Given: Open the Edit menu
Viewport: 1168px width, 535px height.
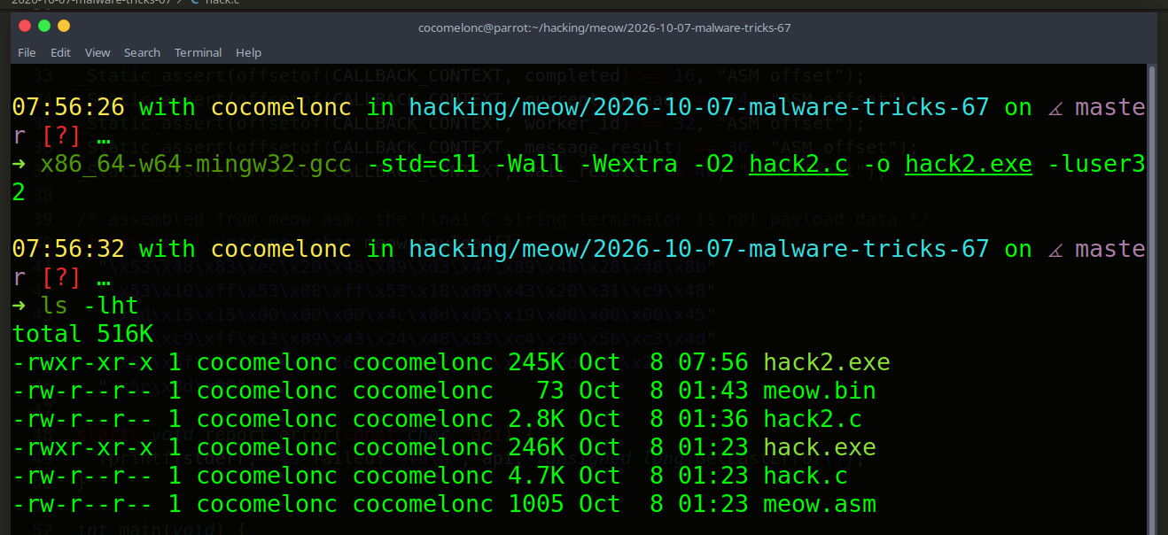Looking at the screenshot, I should [60, 52].
